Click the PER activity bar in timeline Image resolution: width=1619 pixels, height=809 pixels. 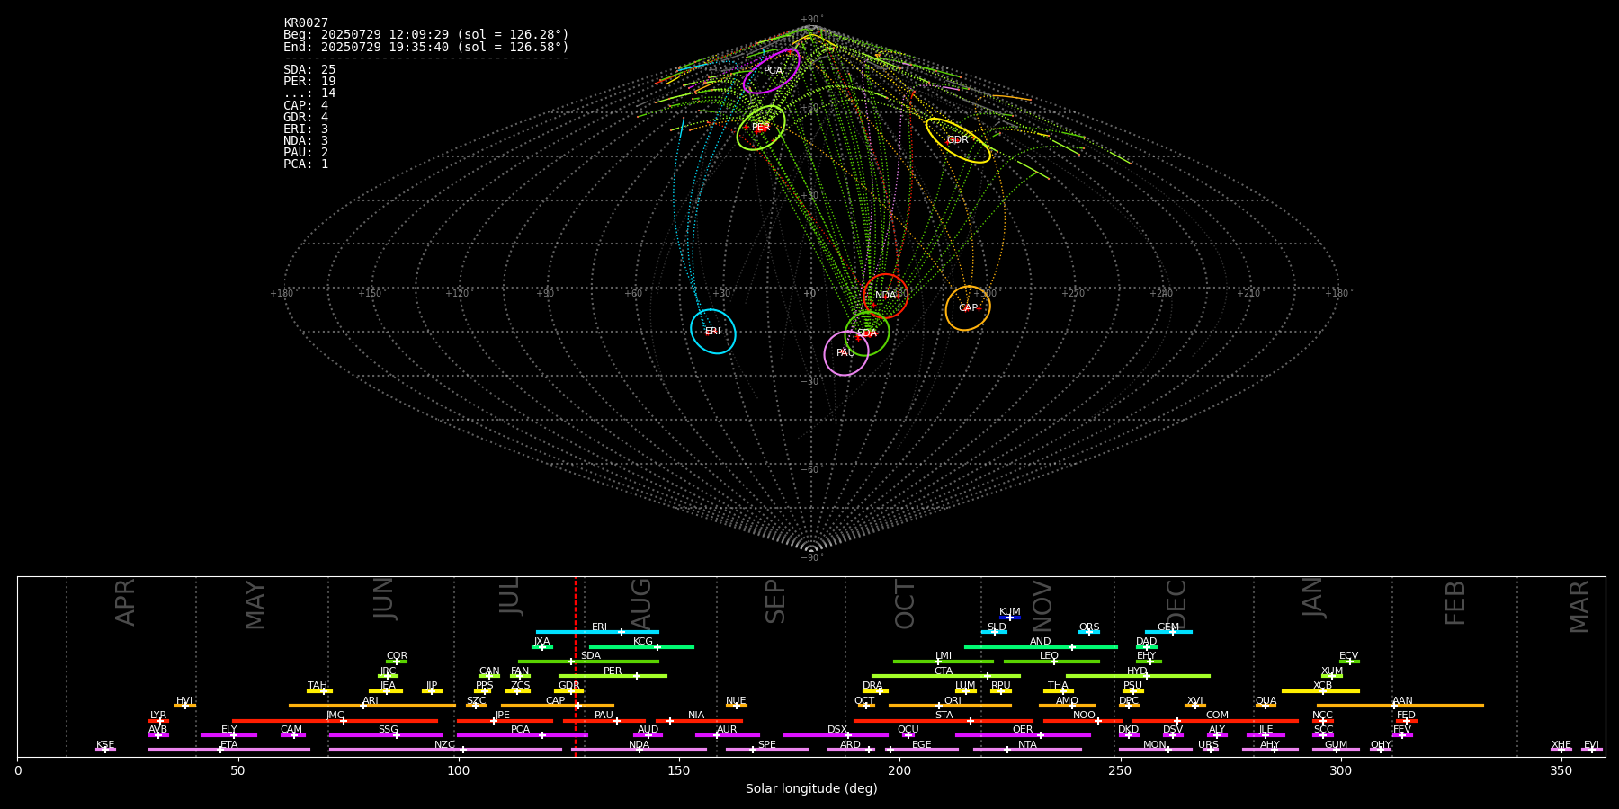pos(613,676)
